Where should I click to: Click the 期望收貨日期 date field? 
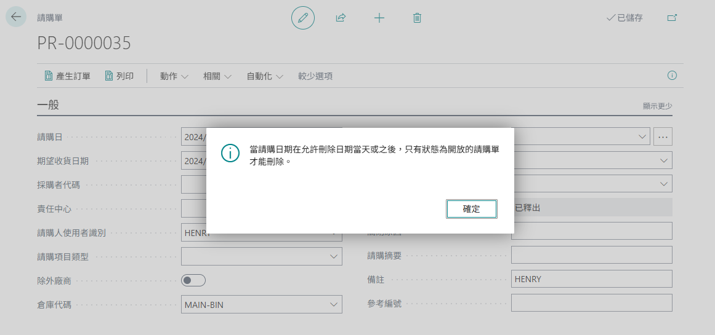point(194,160)
